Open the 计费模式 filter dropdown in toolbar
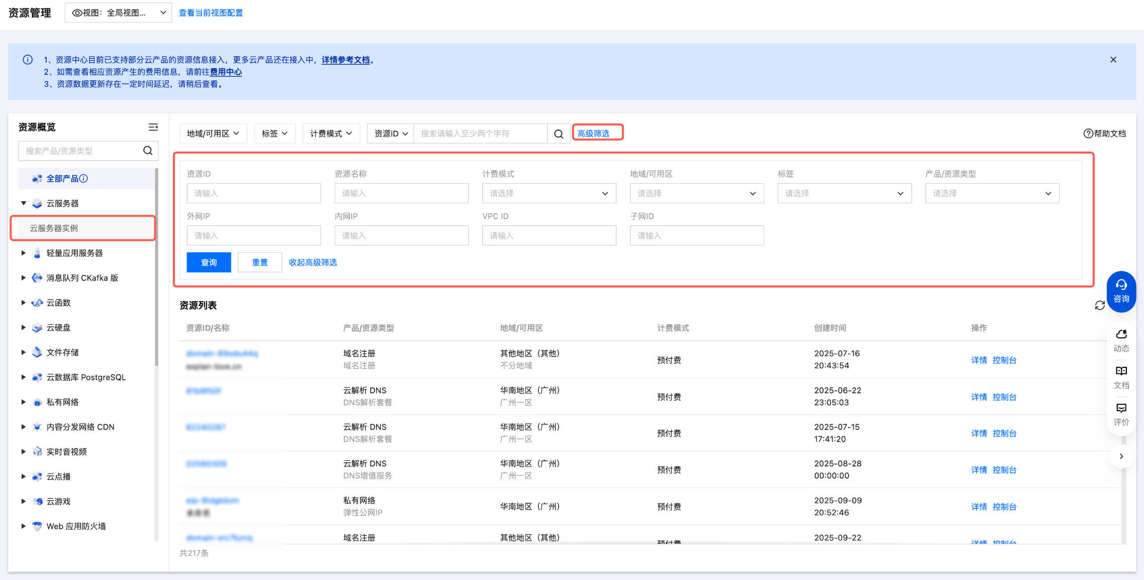 [331, 133]
